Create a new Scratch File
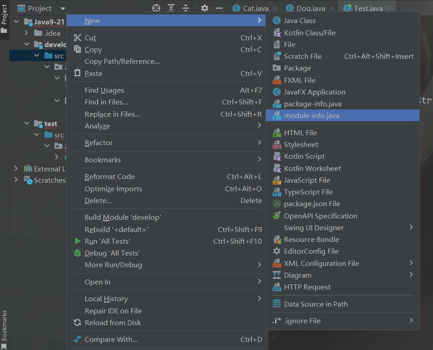The width and height of the screenshot is (433, 350). point(302,57)
